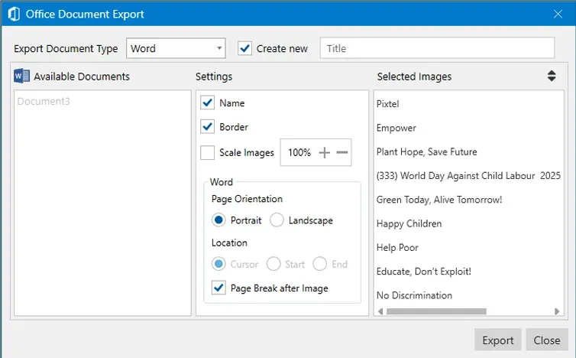The image size is (576, 358).
Task: Click the Word icon beside Available Documents
Action: pyautogui.click(x=21, y=76)
